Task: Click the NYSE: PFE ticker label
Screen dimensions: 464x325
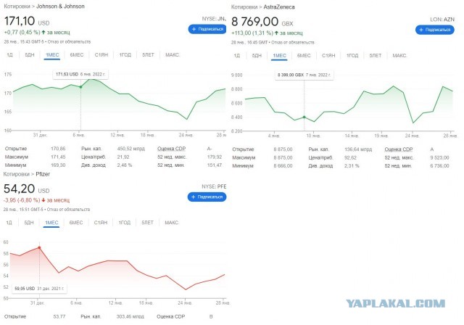Action: pos(214,186)
